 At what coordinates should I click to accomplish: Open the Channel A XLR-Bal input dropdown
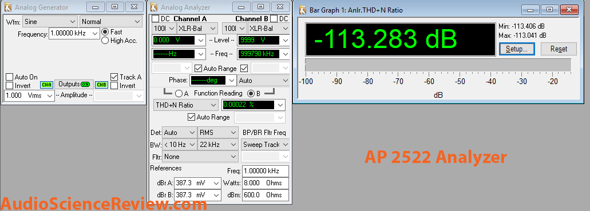(x=197, y=28)
